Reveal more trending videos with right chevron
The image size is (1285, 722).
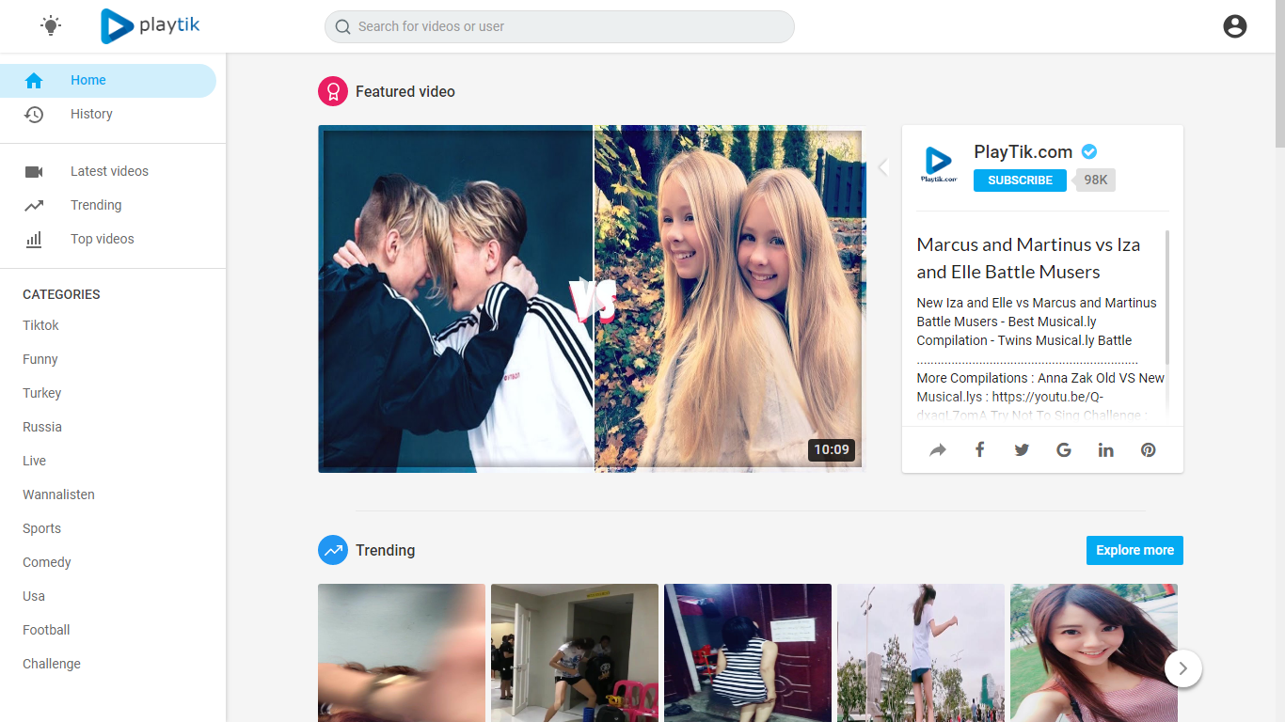[1182, 668]
